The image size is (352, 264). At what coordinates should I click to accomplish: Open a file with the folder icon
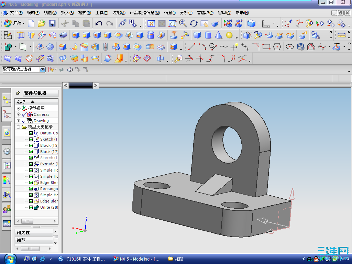coord(42,23)
